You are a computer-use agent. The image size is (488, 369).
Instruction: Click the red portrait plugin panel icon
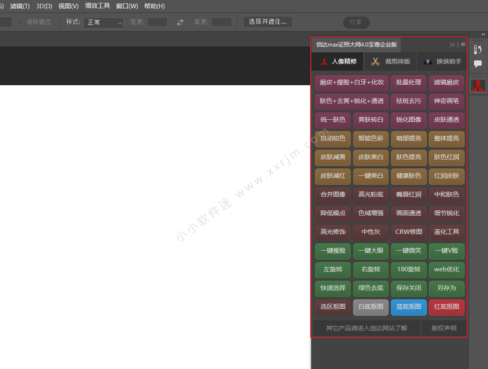[x=478, y=86]
